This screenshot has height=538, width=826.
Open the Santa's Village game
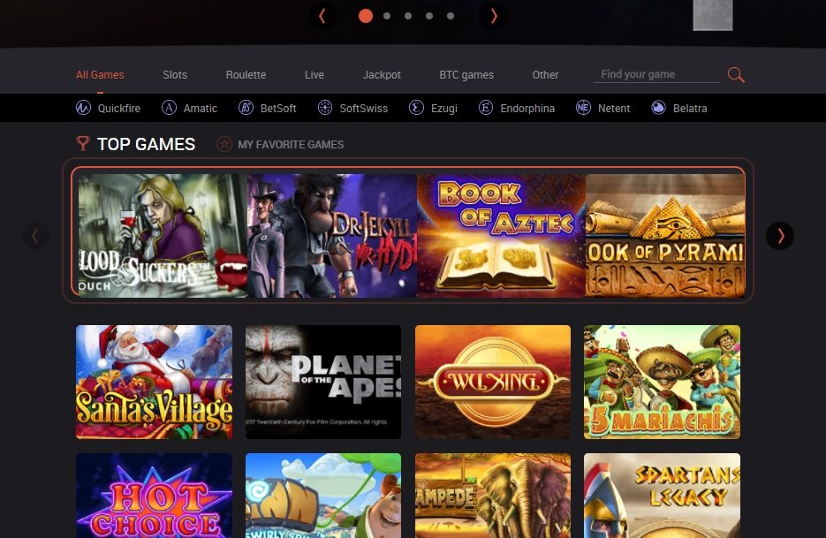pyautogui.click(x=154, y=382)
